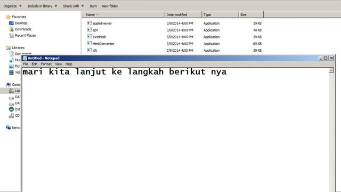Open Notepad's View menu

pos(59,64)
